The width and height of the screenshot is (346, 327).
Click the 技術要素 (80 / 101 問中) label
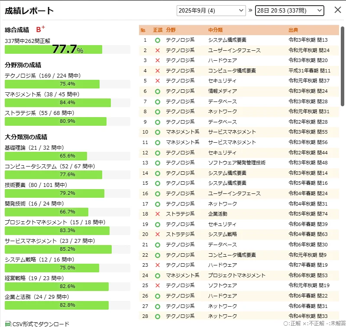click(36, 185)
